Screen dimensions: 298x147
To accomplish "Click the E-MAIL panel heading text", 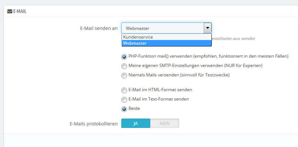I will click(x=20, y=11).
